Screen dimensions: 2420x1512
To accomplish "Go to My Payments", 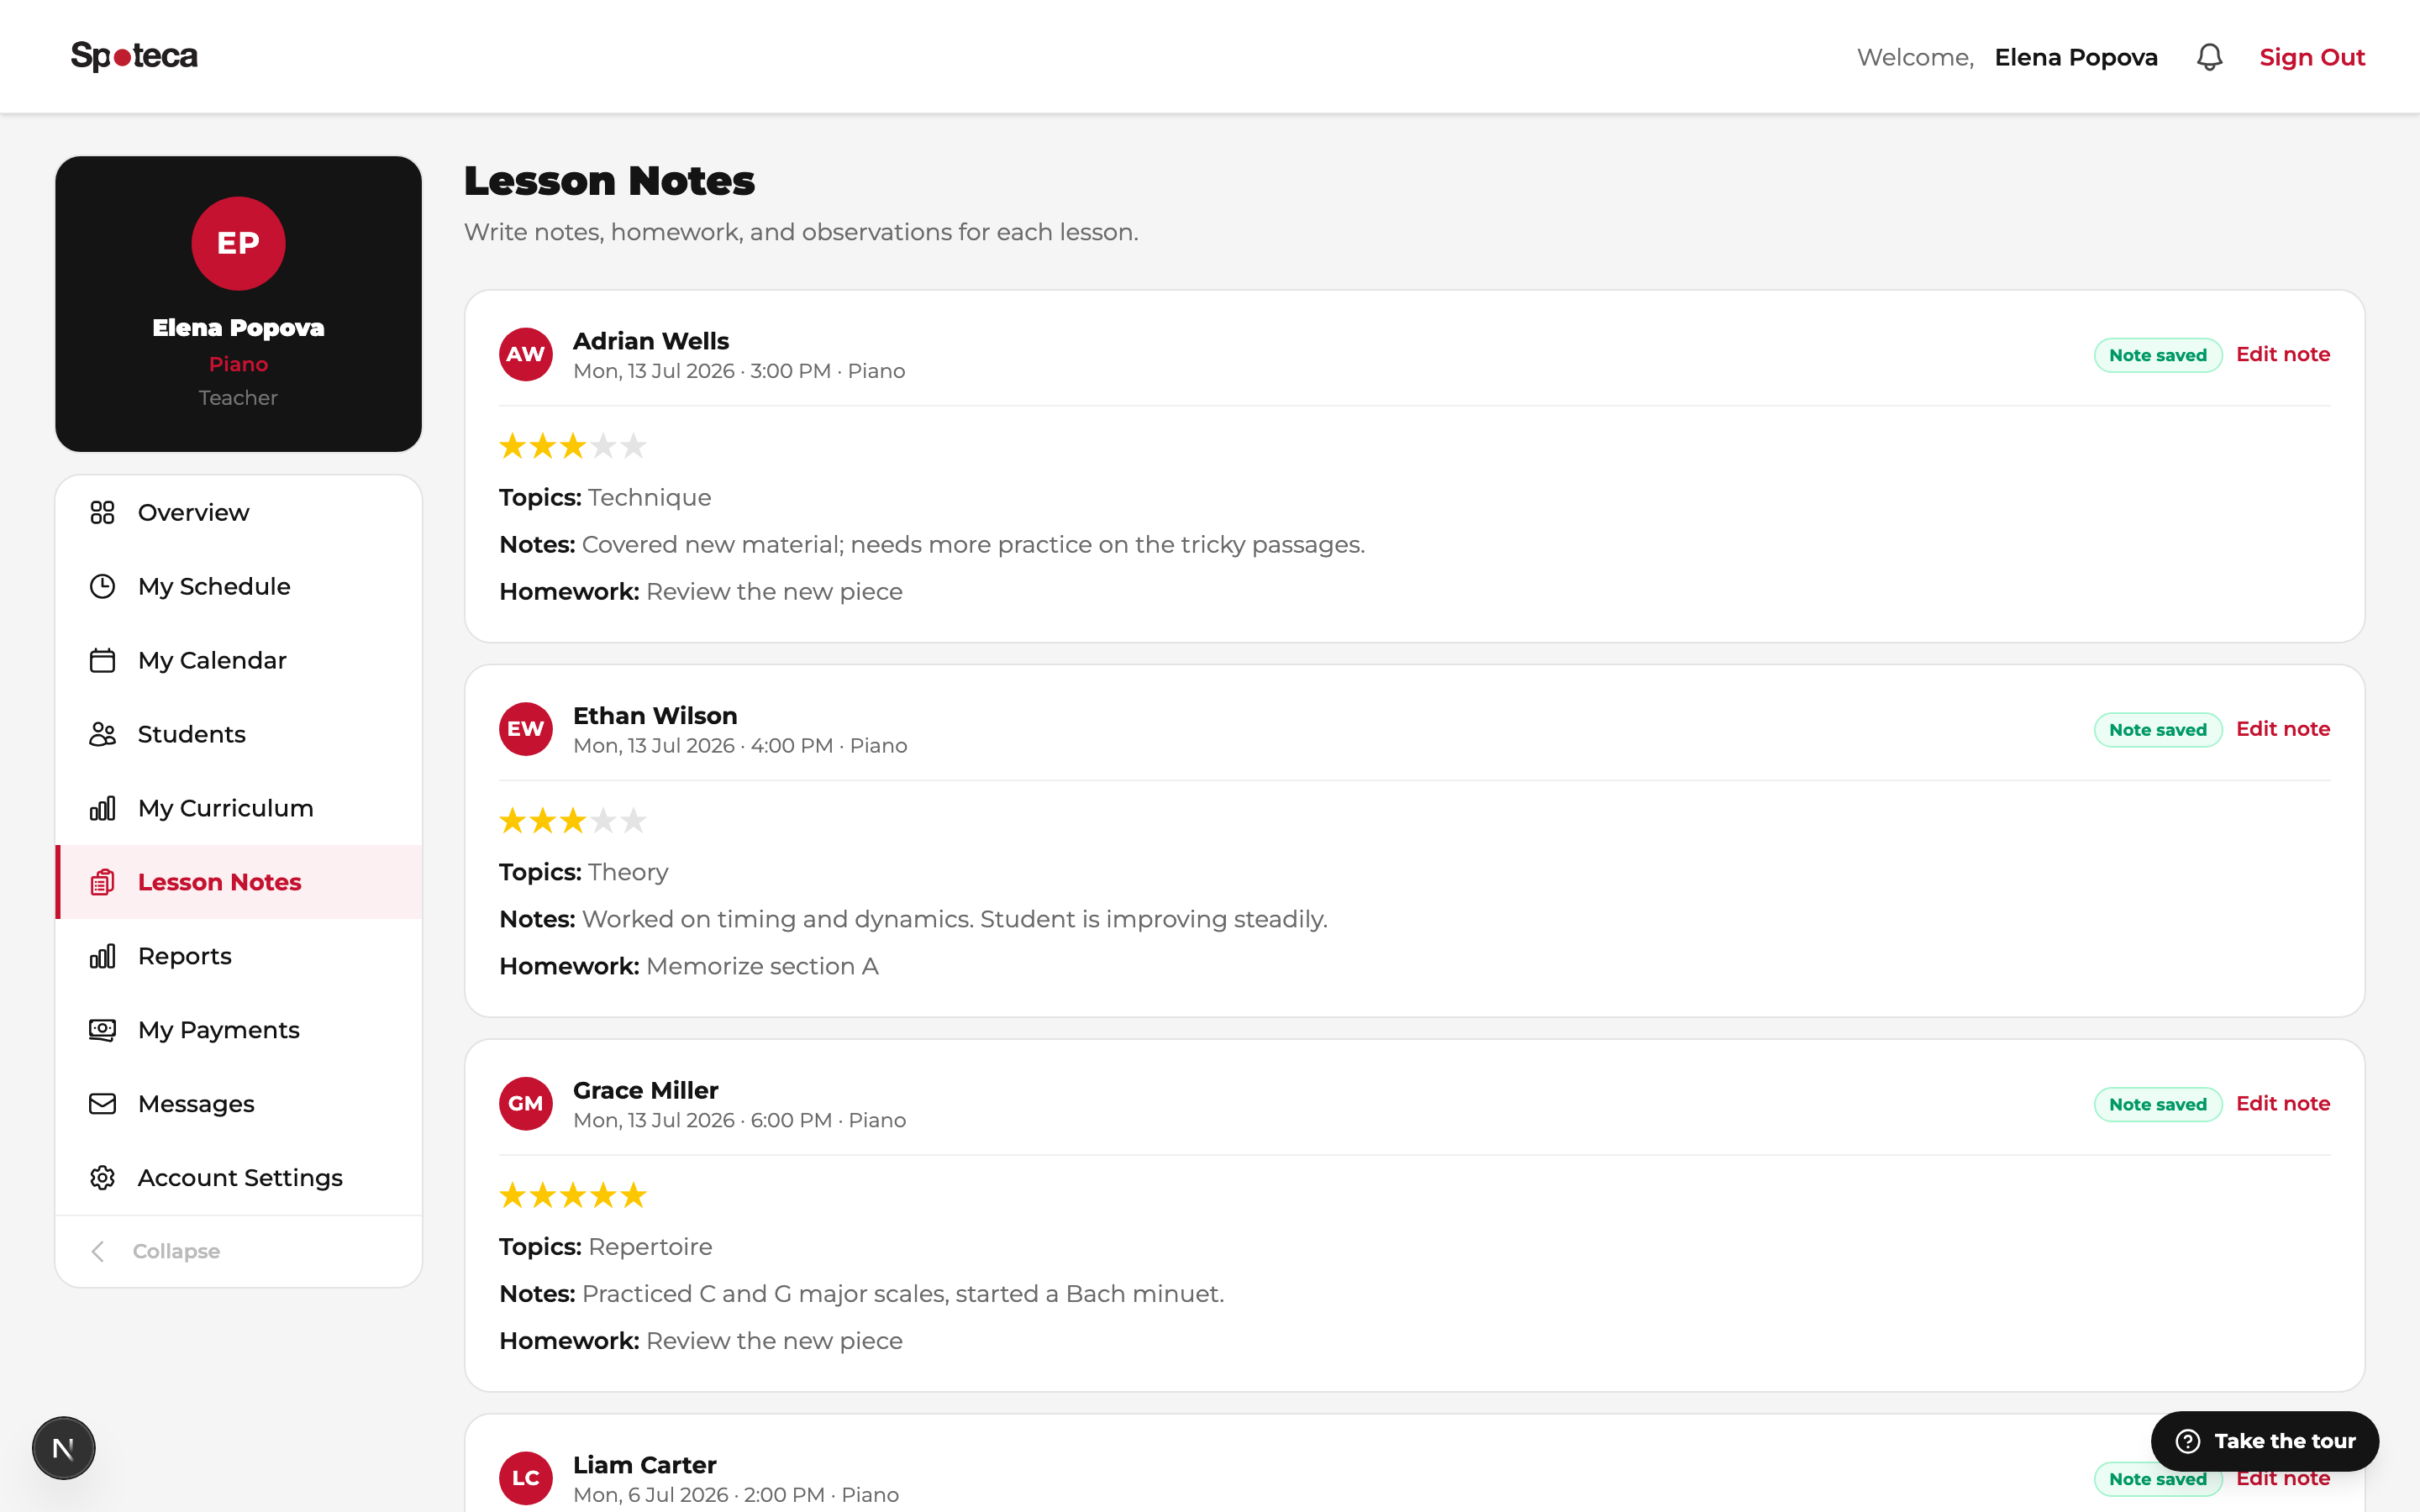I will [x=239, y=1030].
